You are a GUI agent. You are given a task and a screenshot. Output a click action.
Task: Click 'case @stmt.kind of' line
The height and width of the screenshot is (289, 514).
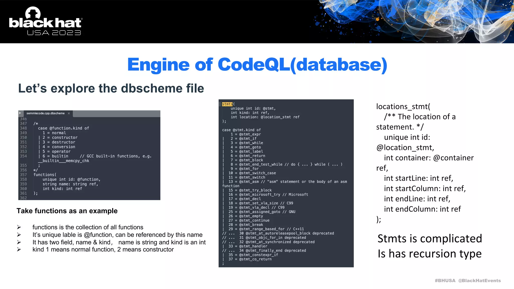tap(241, 130)
